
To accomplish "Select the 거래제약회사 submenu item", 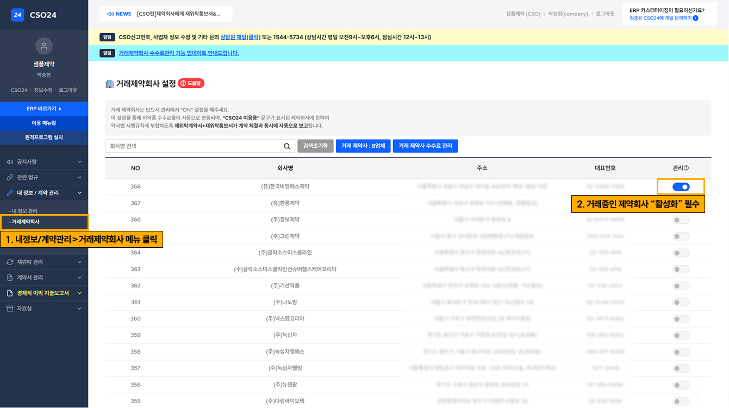I will click(x=44, y=222).
